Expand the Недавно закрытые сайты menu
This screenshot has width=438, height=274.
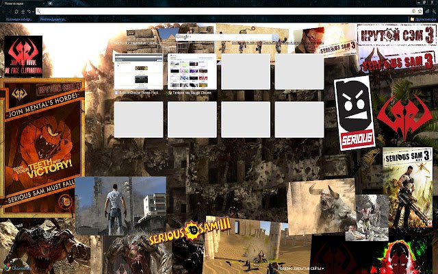[x=301, y=269]
